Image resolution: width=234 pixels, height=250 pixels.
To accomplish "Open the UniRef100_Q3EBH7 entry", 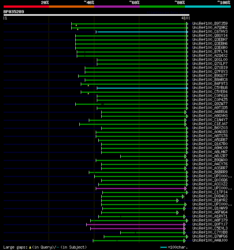I will tap(210, 39).
